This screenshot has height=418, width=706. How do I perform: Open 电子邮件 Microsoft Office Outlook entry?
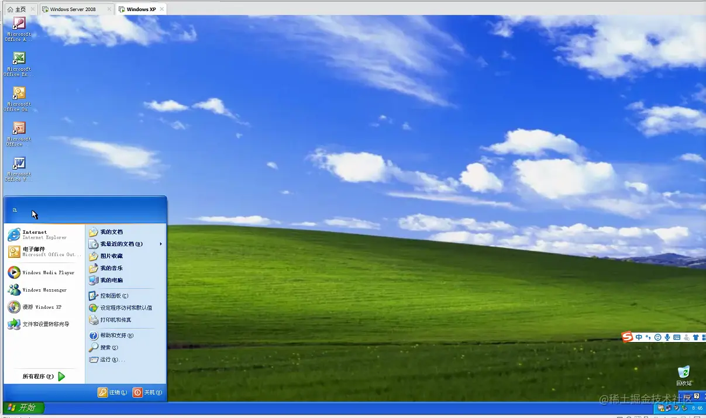44,251
